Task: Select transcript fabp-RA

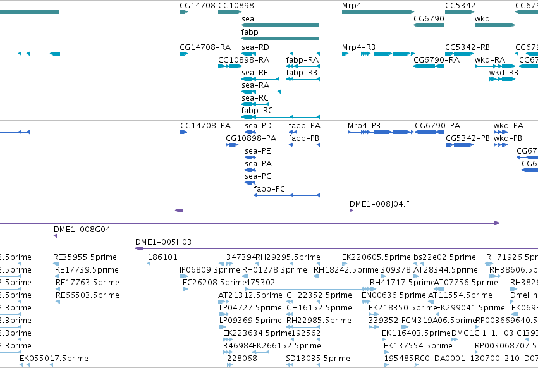Action: click(302, 60)
